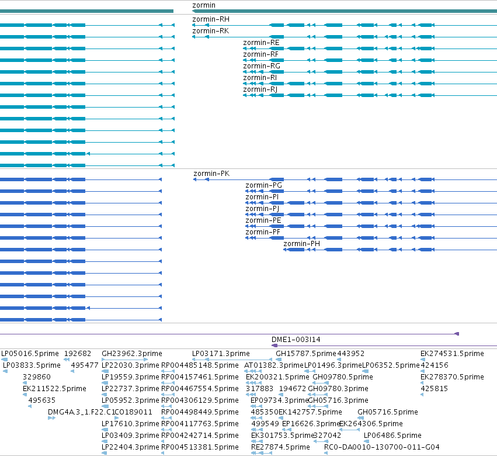Viewport: 497px width, 456px height.
Task: Select EK278370.5prime EST label
Action: pyautogui.click(x=452, y=377)
